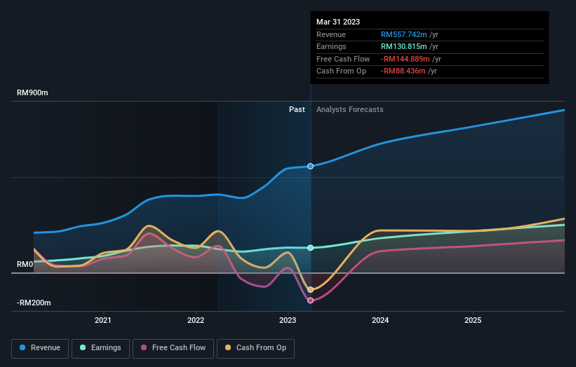Click the RM900m y-axis label
Image resolution: width=576 pixels, height=367 pixels.
[32, 92]
